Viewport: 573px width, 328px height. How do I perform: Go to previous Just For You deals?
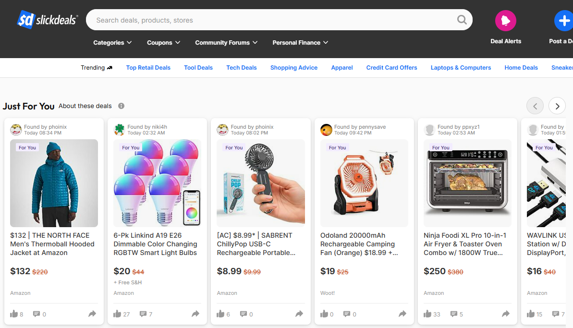click(x=536, y=106)
